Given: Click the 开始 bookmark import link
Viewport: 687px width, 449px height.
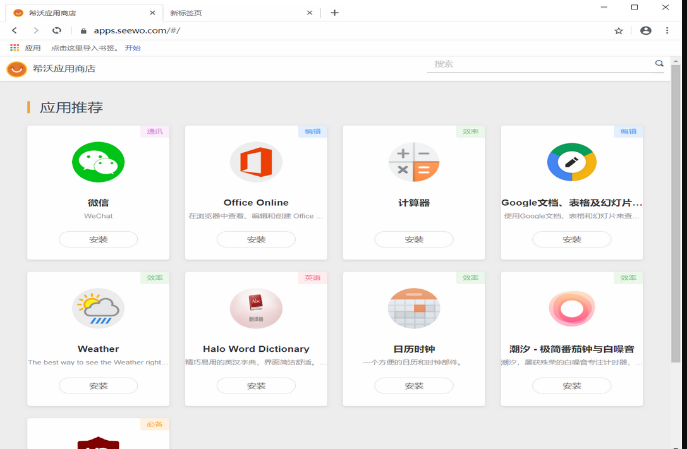Looking at the screenshot, I should pyautogui.click(x=132, y=48).
